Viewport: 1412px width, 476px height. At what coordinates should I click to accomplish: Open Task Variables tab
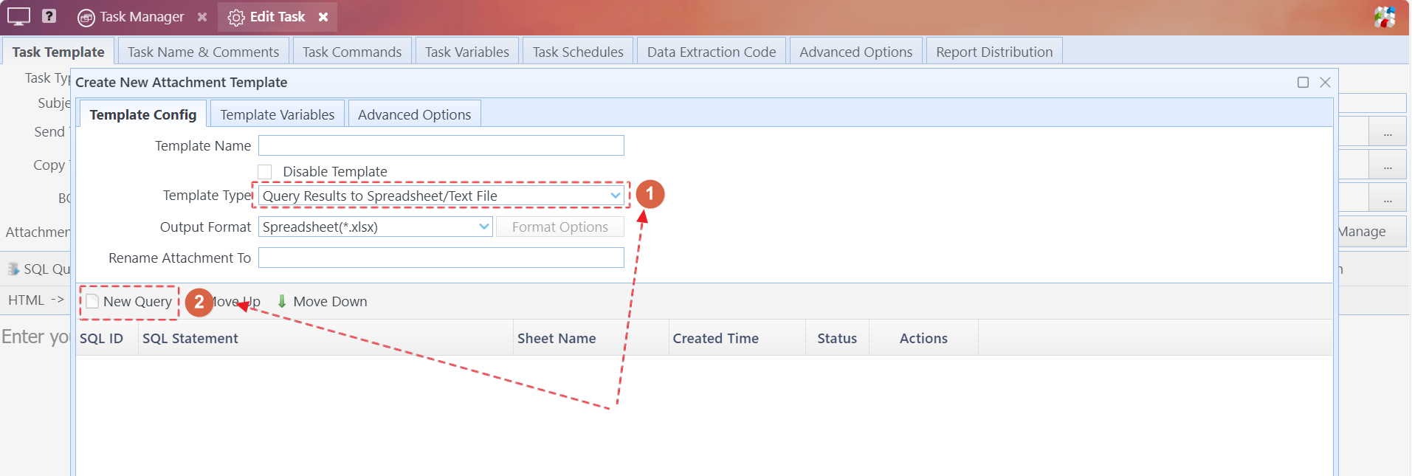click(467, 52)
